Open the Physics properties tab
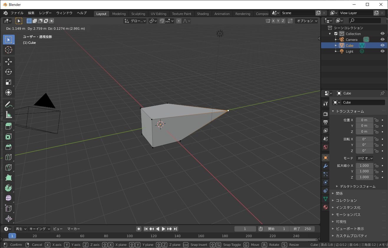Screen dimensions: 388x248 click(x=326, y=182)
